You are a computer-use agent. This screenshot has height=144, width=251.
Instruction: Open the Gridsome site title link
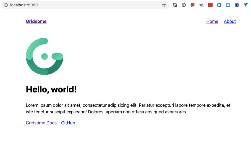click(x=36, y=22)
